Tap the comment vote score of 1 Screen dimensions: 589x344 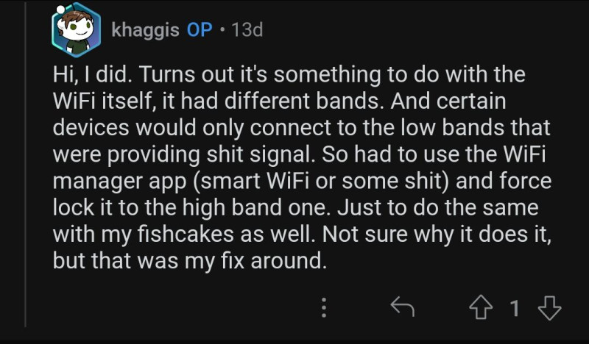515,308
